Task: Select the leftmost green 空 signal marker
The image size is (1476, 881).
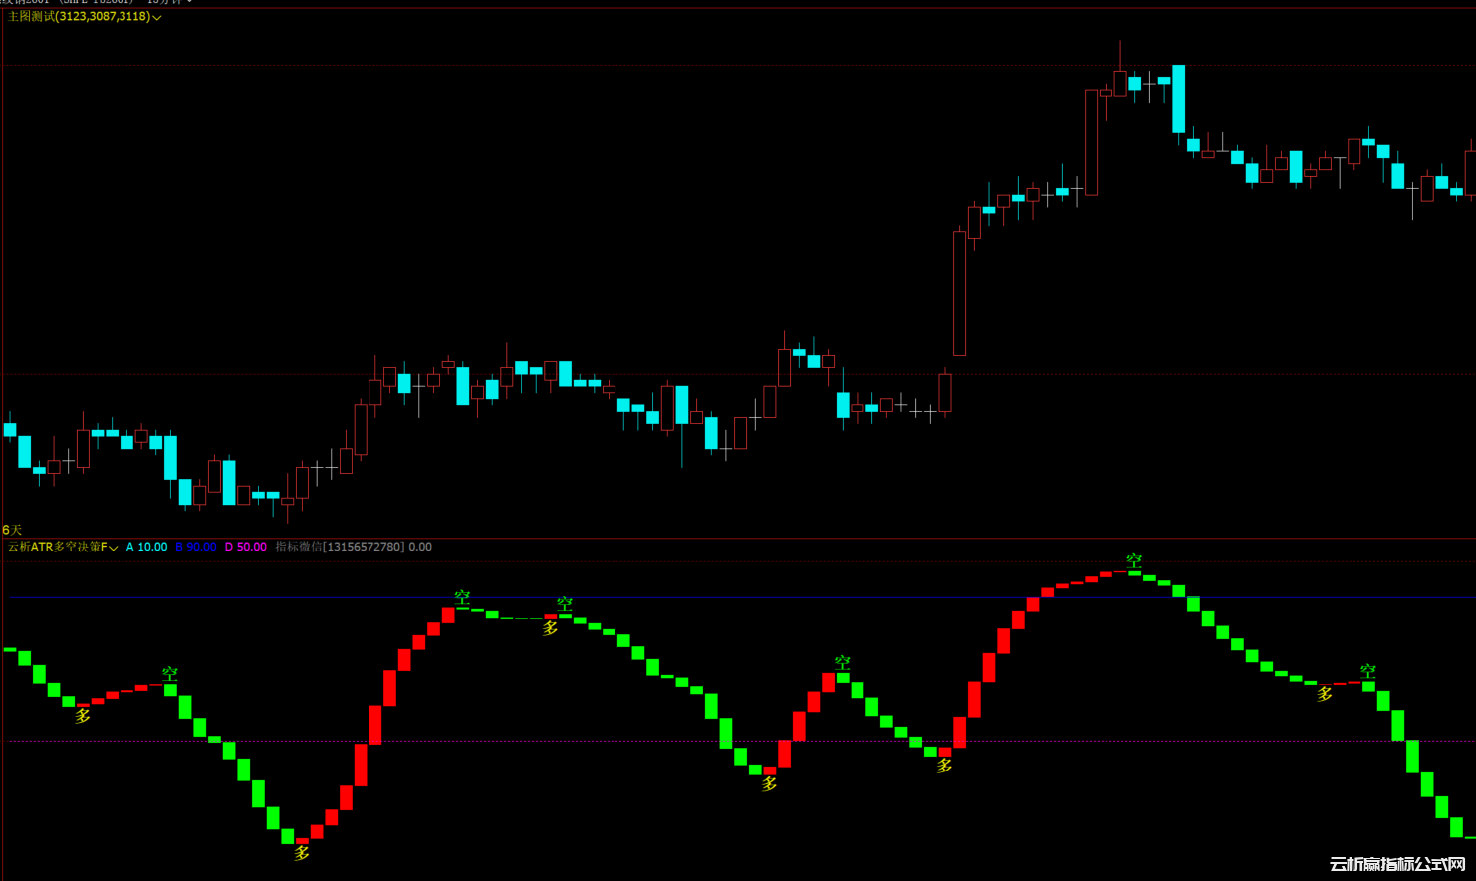Action: click(x=170, y=675)
